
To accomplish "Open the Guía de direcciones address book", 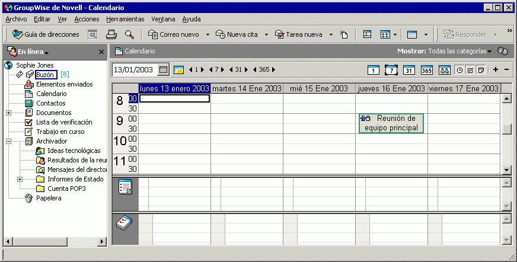I will click(x=46, y=34).
